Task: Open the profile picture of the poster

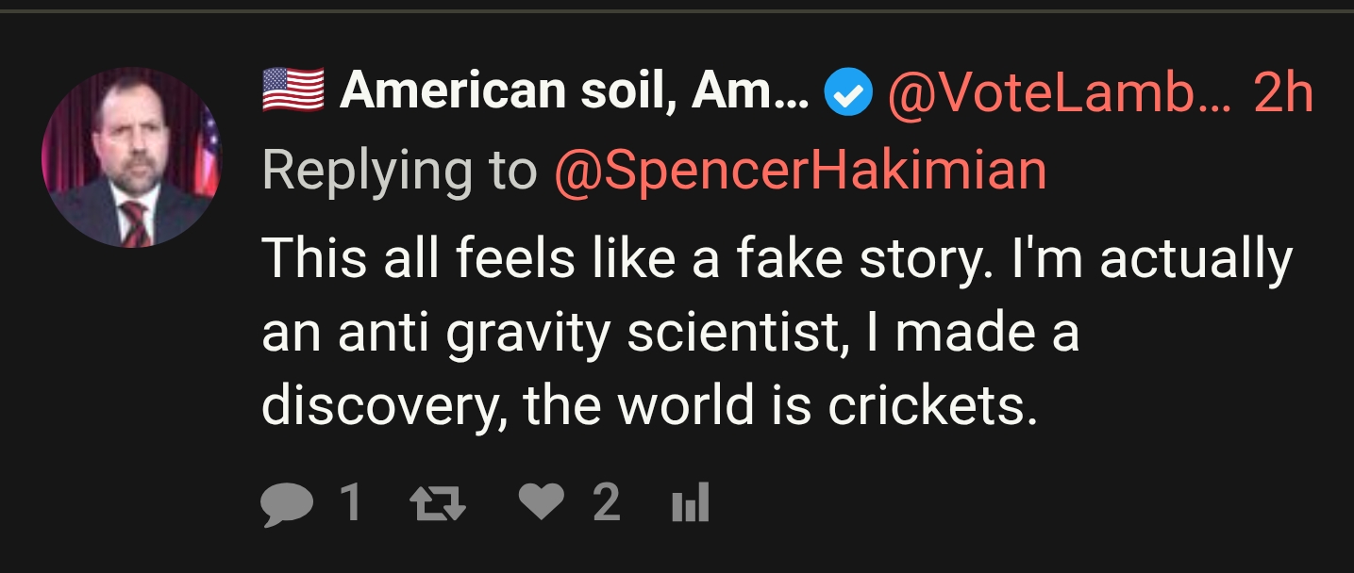Action: pos(131,157)
